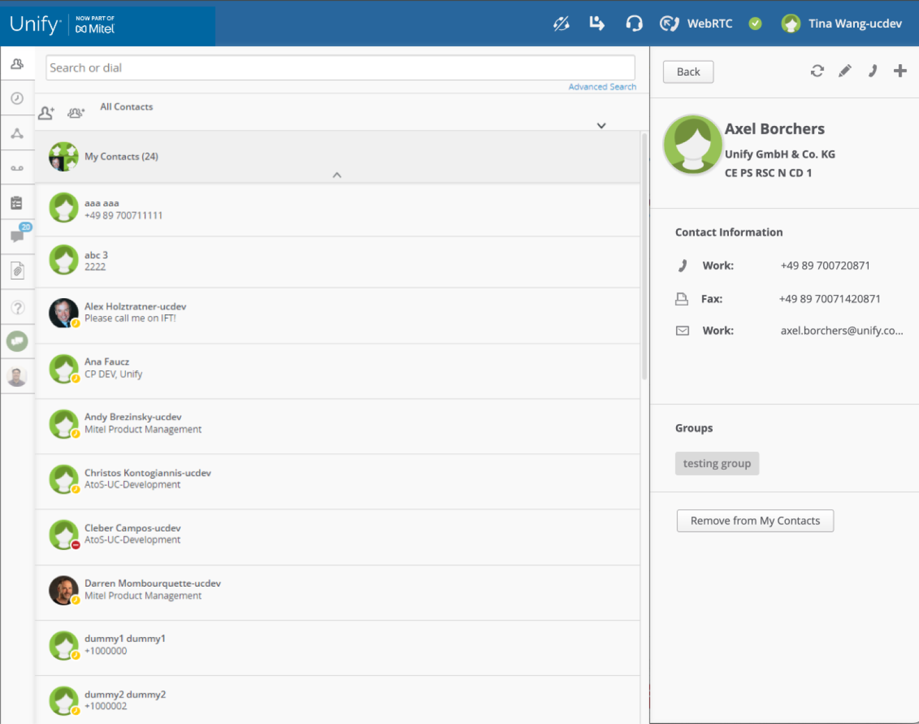Click fax number +49 89 70071420871

tap(830, 299)
